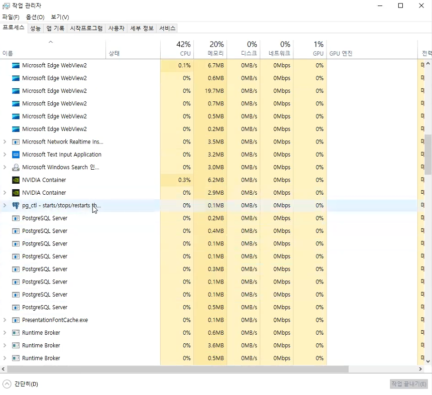Image resolution: width=432 pixels, height=395 pixels.
Task: Expand the Runtime Broker 0.5MB group
Action: [x=5, y=358]
